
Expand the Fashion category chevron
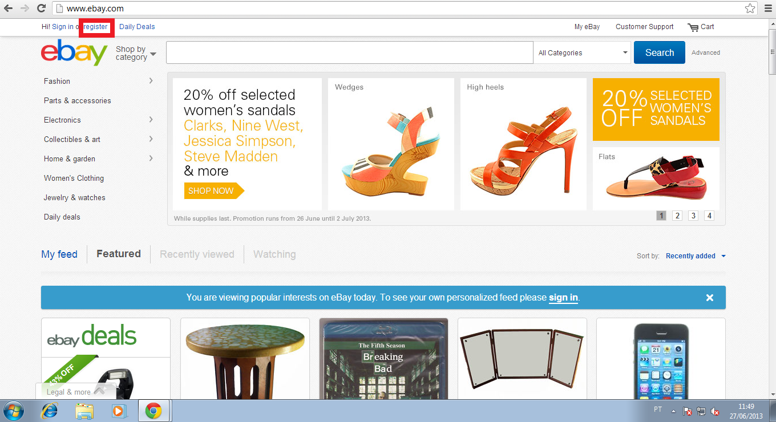(151, 81)
